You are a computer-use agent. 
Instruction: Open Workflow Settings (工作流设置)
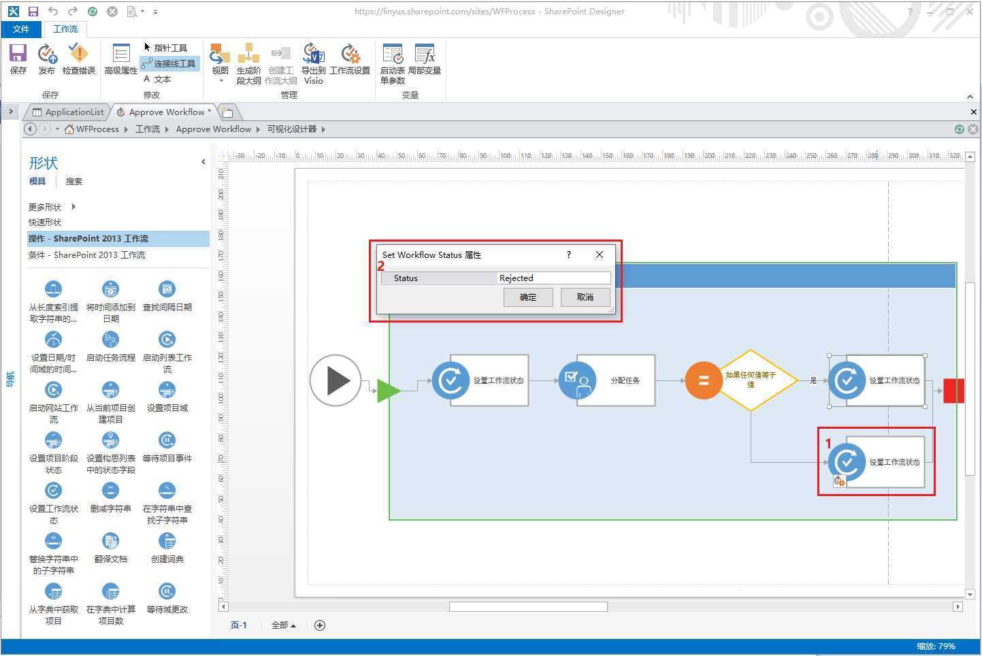tap(350, 59)
